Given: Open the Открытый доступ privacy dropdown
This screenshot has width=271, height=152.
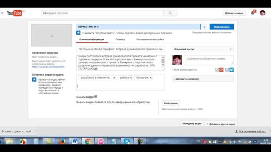Looking at the screenshot, I should pyautogui.click(x=203, y=49).
